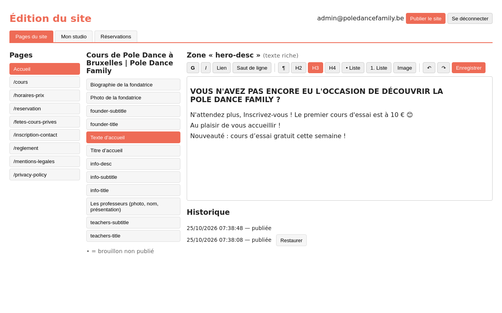Apply paragraph format with the ¶ button

pos(284,68)
